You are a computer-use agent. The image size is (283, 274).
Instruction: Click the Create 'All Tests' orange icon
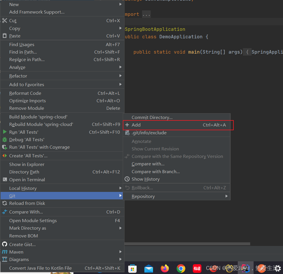point(5,156)
